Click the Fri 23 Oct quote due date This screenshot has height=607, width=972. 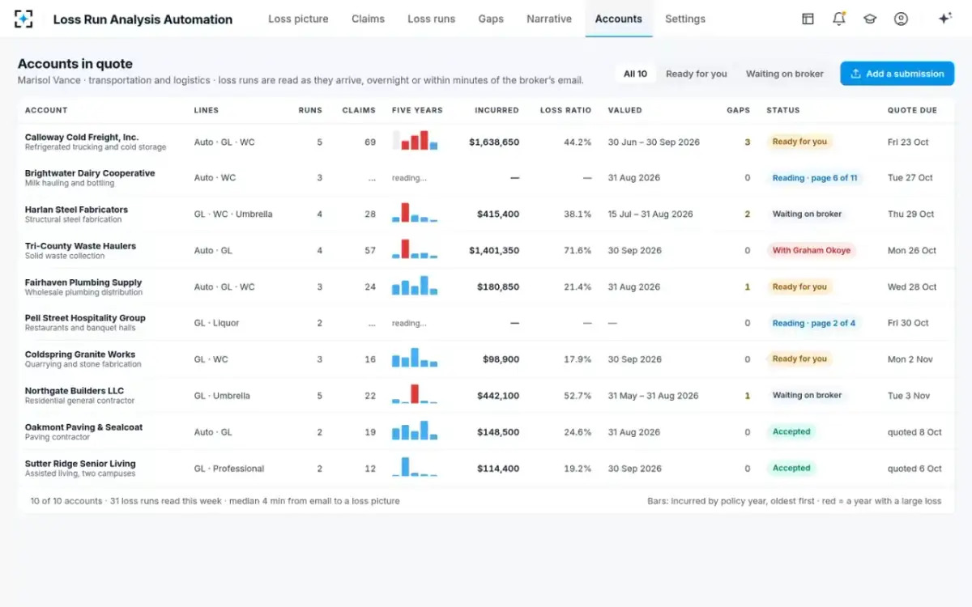pyautogui.click(x=908, y=142)
